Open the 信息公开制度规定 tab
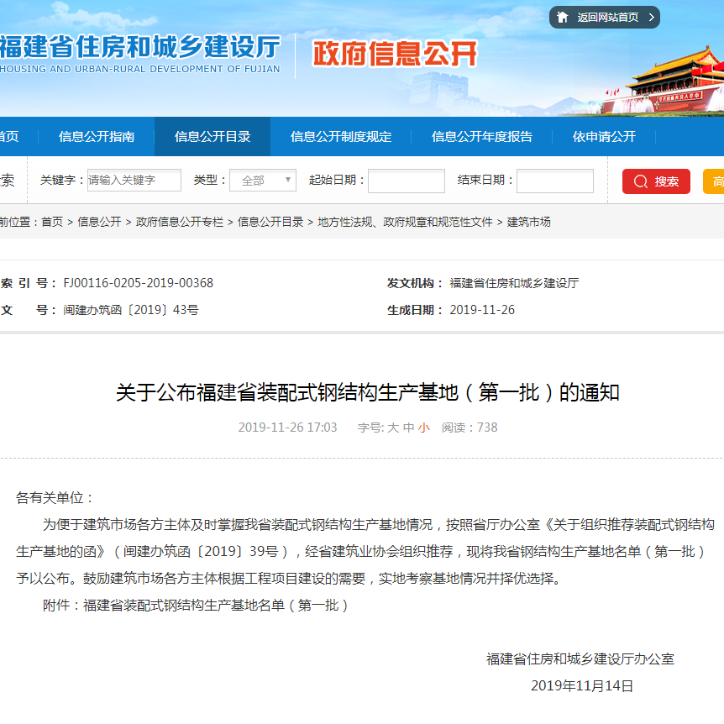This screenshot has width=724, height=724. pyautogui.click(x=341, y=137)
